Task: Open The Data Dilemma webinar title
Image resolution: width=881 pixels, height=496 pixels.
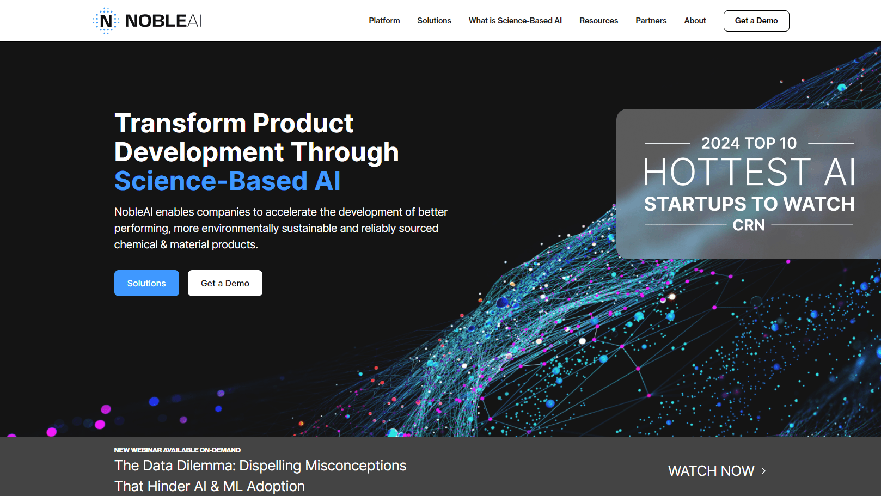Action: pos(260,476)
